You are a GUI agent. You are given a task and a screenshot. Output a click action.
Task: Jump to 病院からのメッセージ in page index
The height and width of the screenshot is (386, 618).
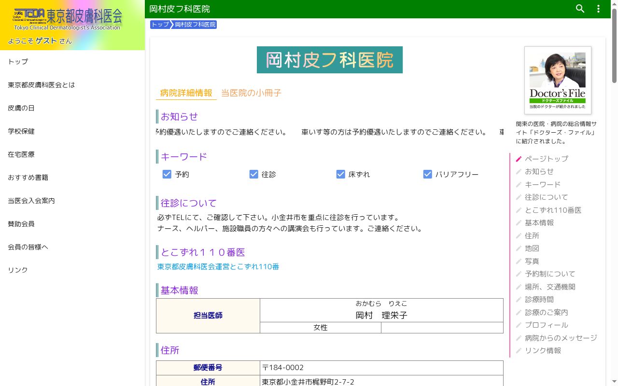(x=561, y=338)
